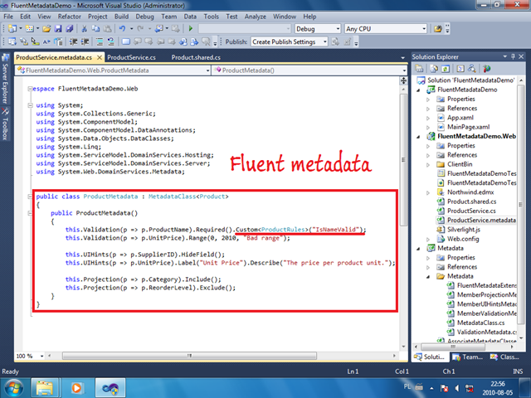Select Silverlight.js in Solution Explorer
This screenshot has width=531, height=398.
(x=464, y=230)
